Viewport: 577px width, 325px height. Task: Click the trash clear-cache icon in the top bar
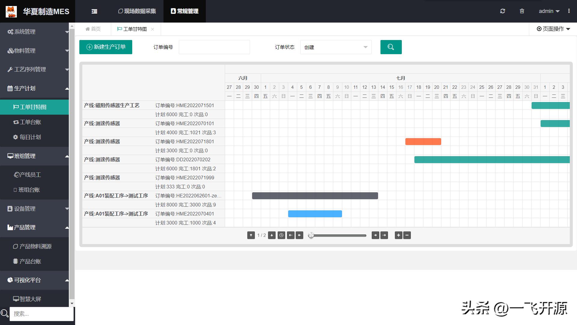coord(522,11)
